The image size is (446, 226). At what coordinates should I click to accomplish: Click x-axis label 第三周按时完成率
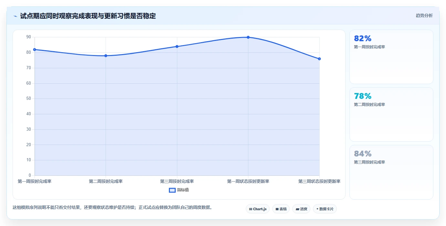pos(177,182)
